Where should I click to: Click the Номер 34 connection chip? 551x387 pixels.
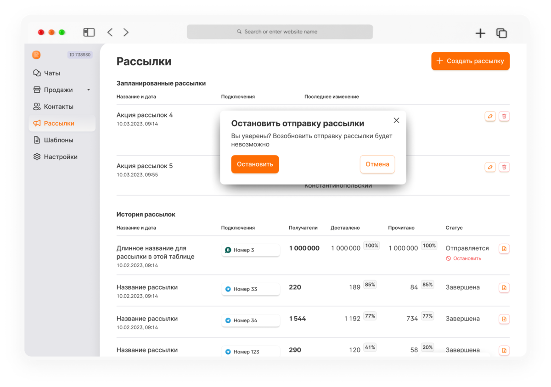pyautogui.click(x=251, y=320)
